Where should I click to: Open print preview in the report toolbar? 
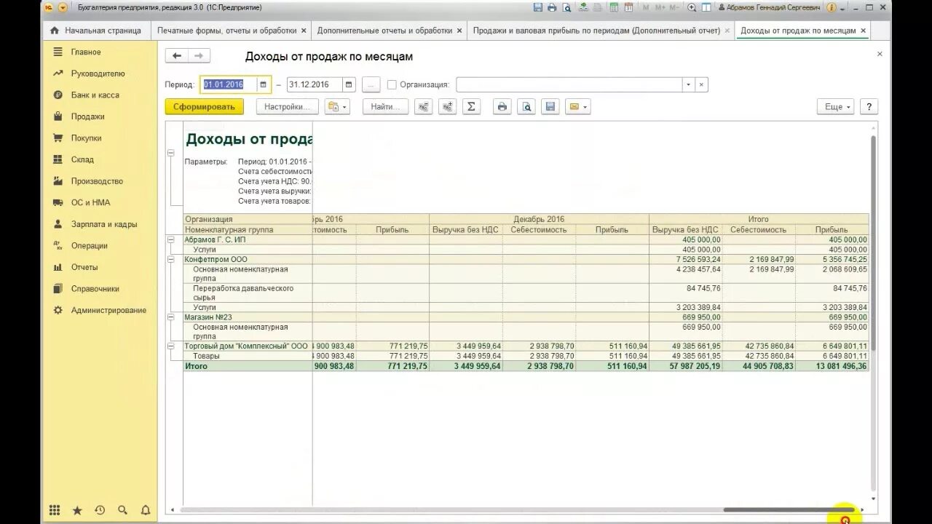tap(526, 107)
